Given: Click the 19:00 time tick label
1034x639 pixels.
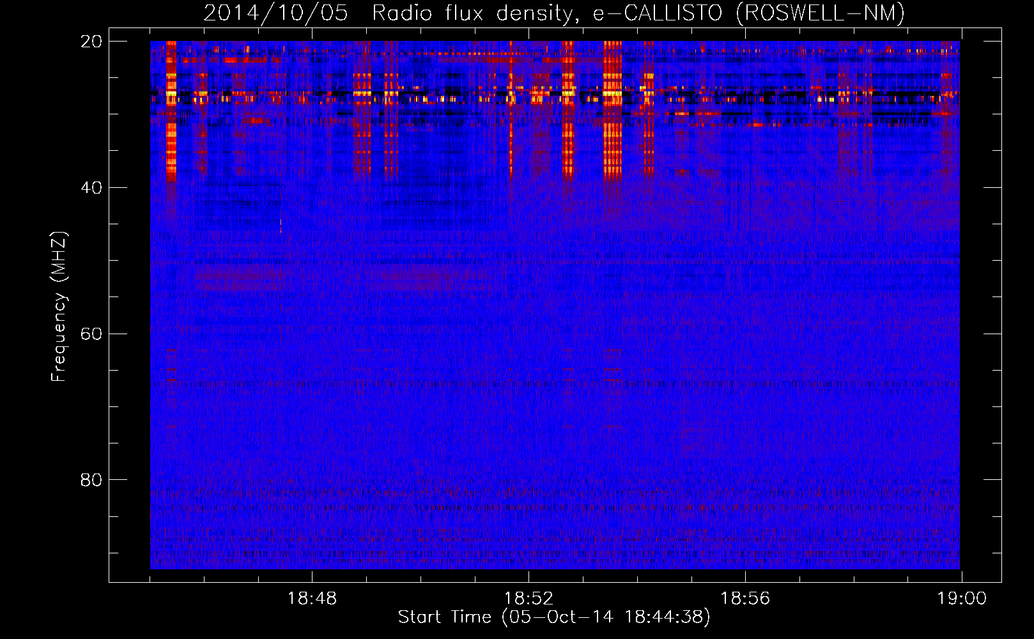Looking at the screenshot, I should 962,599.
